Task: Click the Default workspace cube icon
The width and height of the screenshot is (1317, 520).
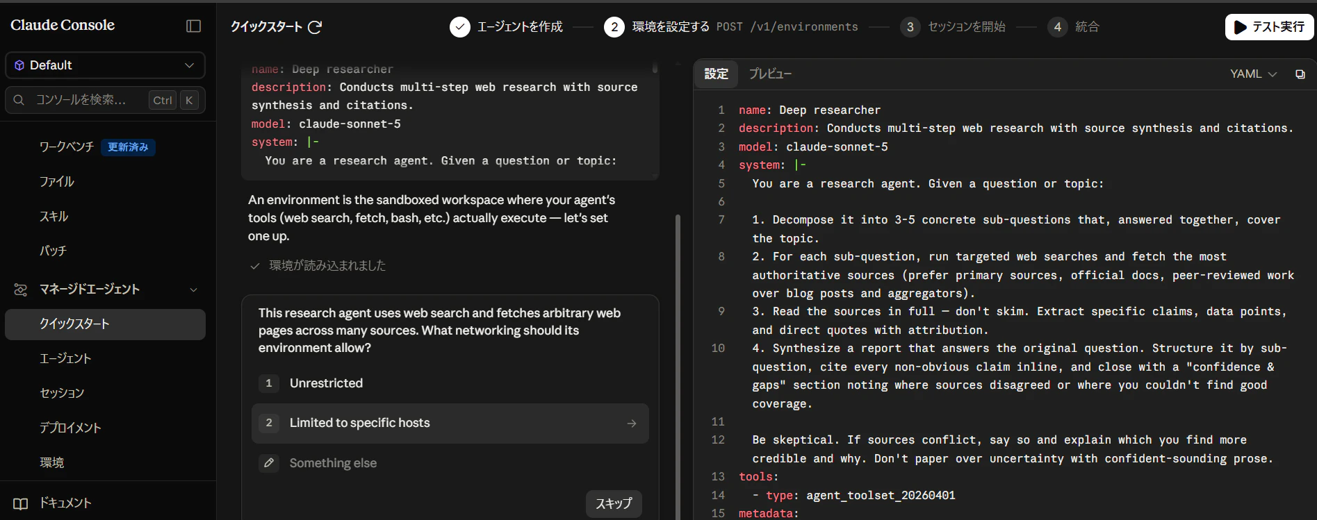Action: [19, 65]
